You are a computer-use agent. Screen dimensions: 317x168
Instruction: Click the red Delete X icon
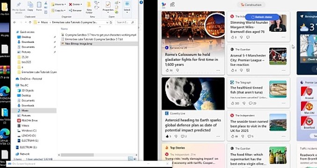point(70,4)
